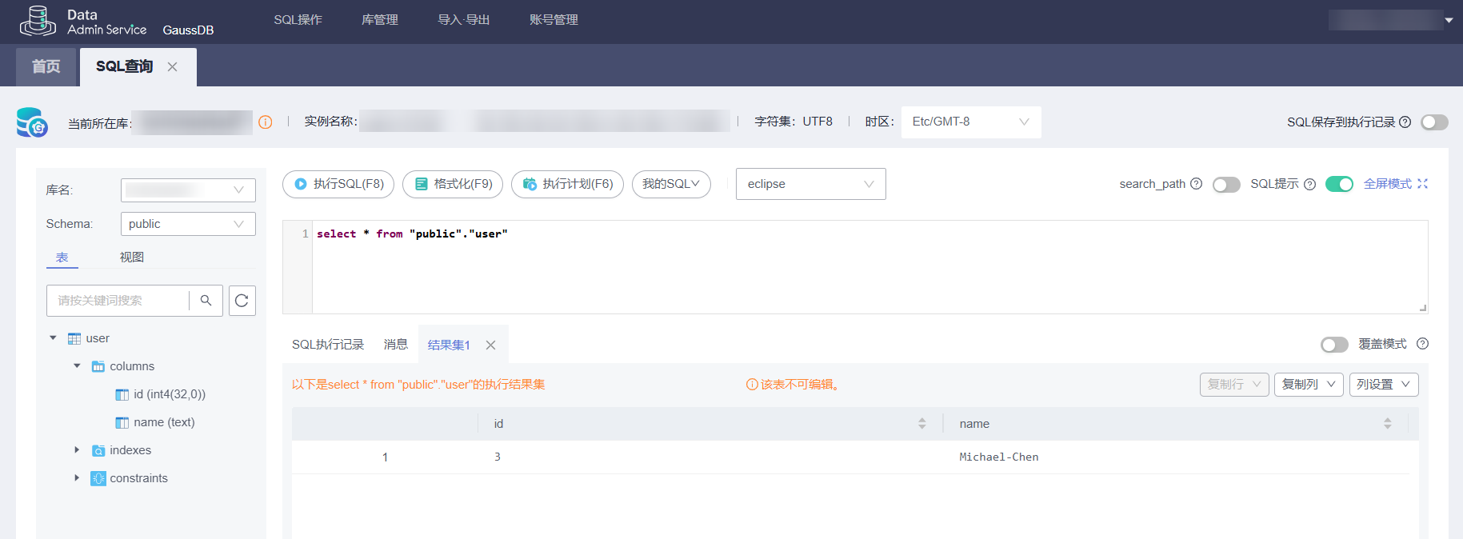This screenshot has width=1463, height=539.
Task: Collapse the columns tree node
Action: (77, 366)
